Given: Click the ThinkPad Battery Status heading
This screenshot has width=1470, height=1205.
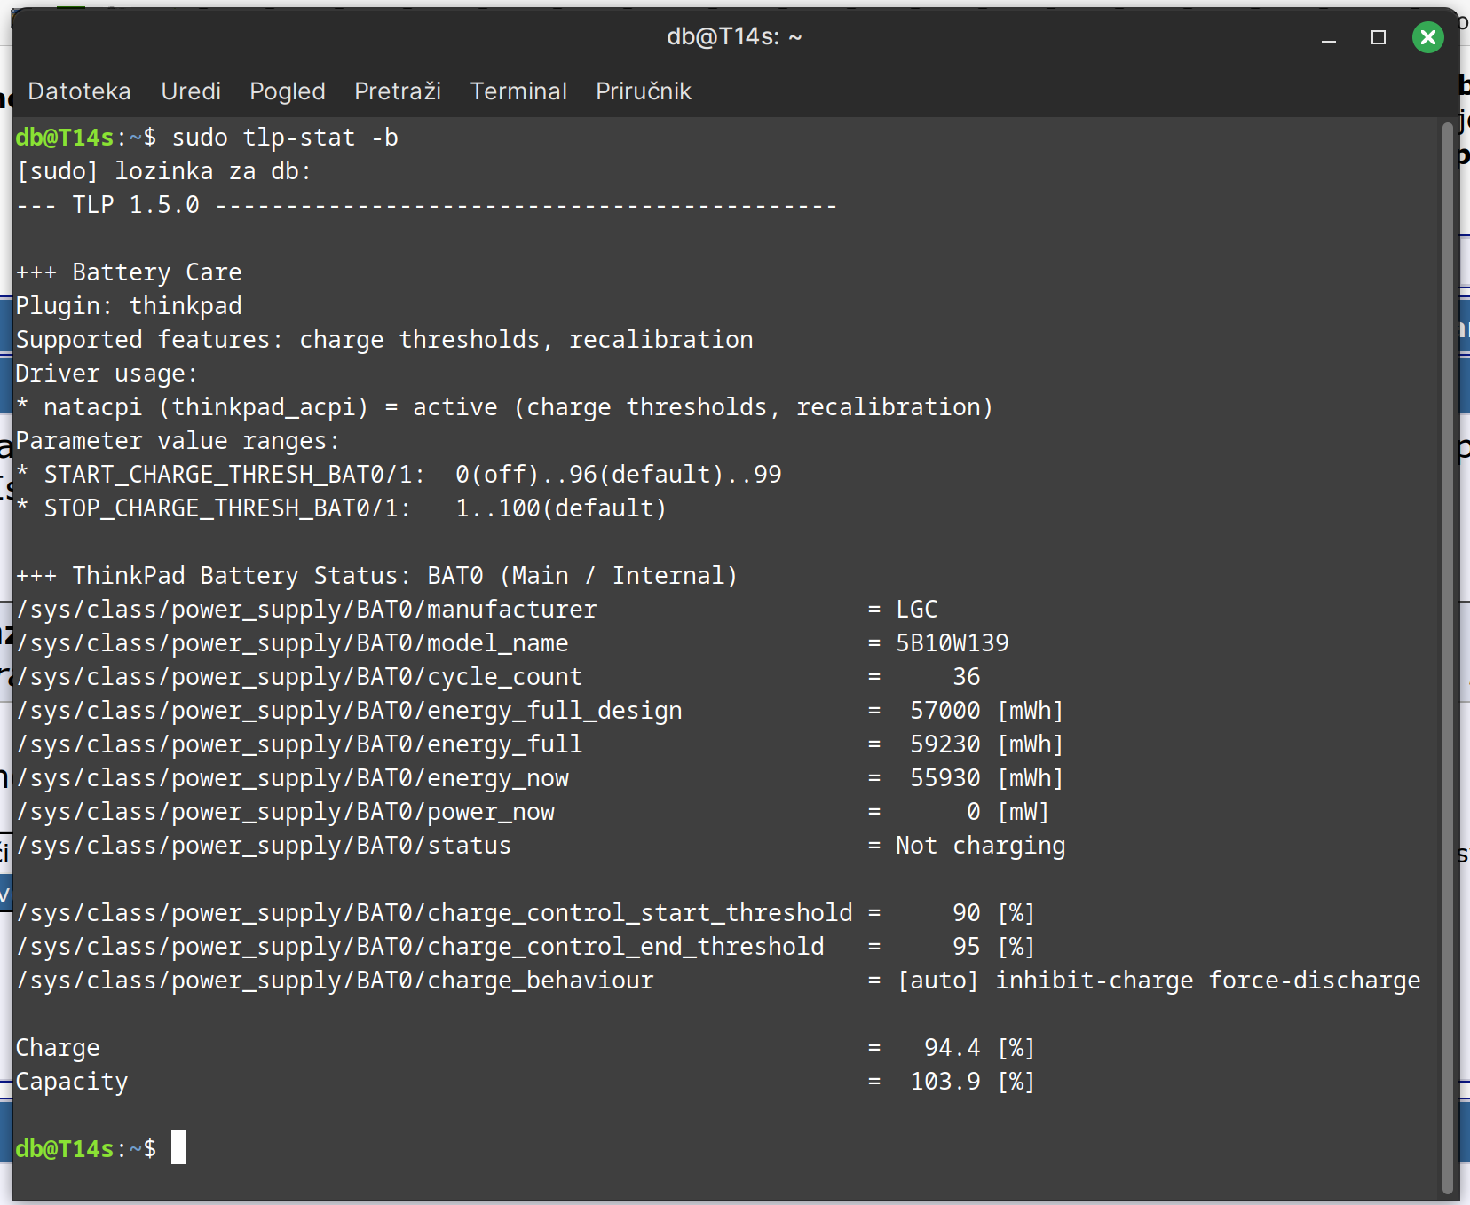Looking at the screenshot, I should pyautogui.click(x=376, y=576).
